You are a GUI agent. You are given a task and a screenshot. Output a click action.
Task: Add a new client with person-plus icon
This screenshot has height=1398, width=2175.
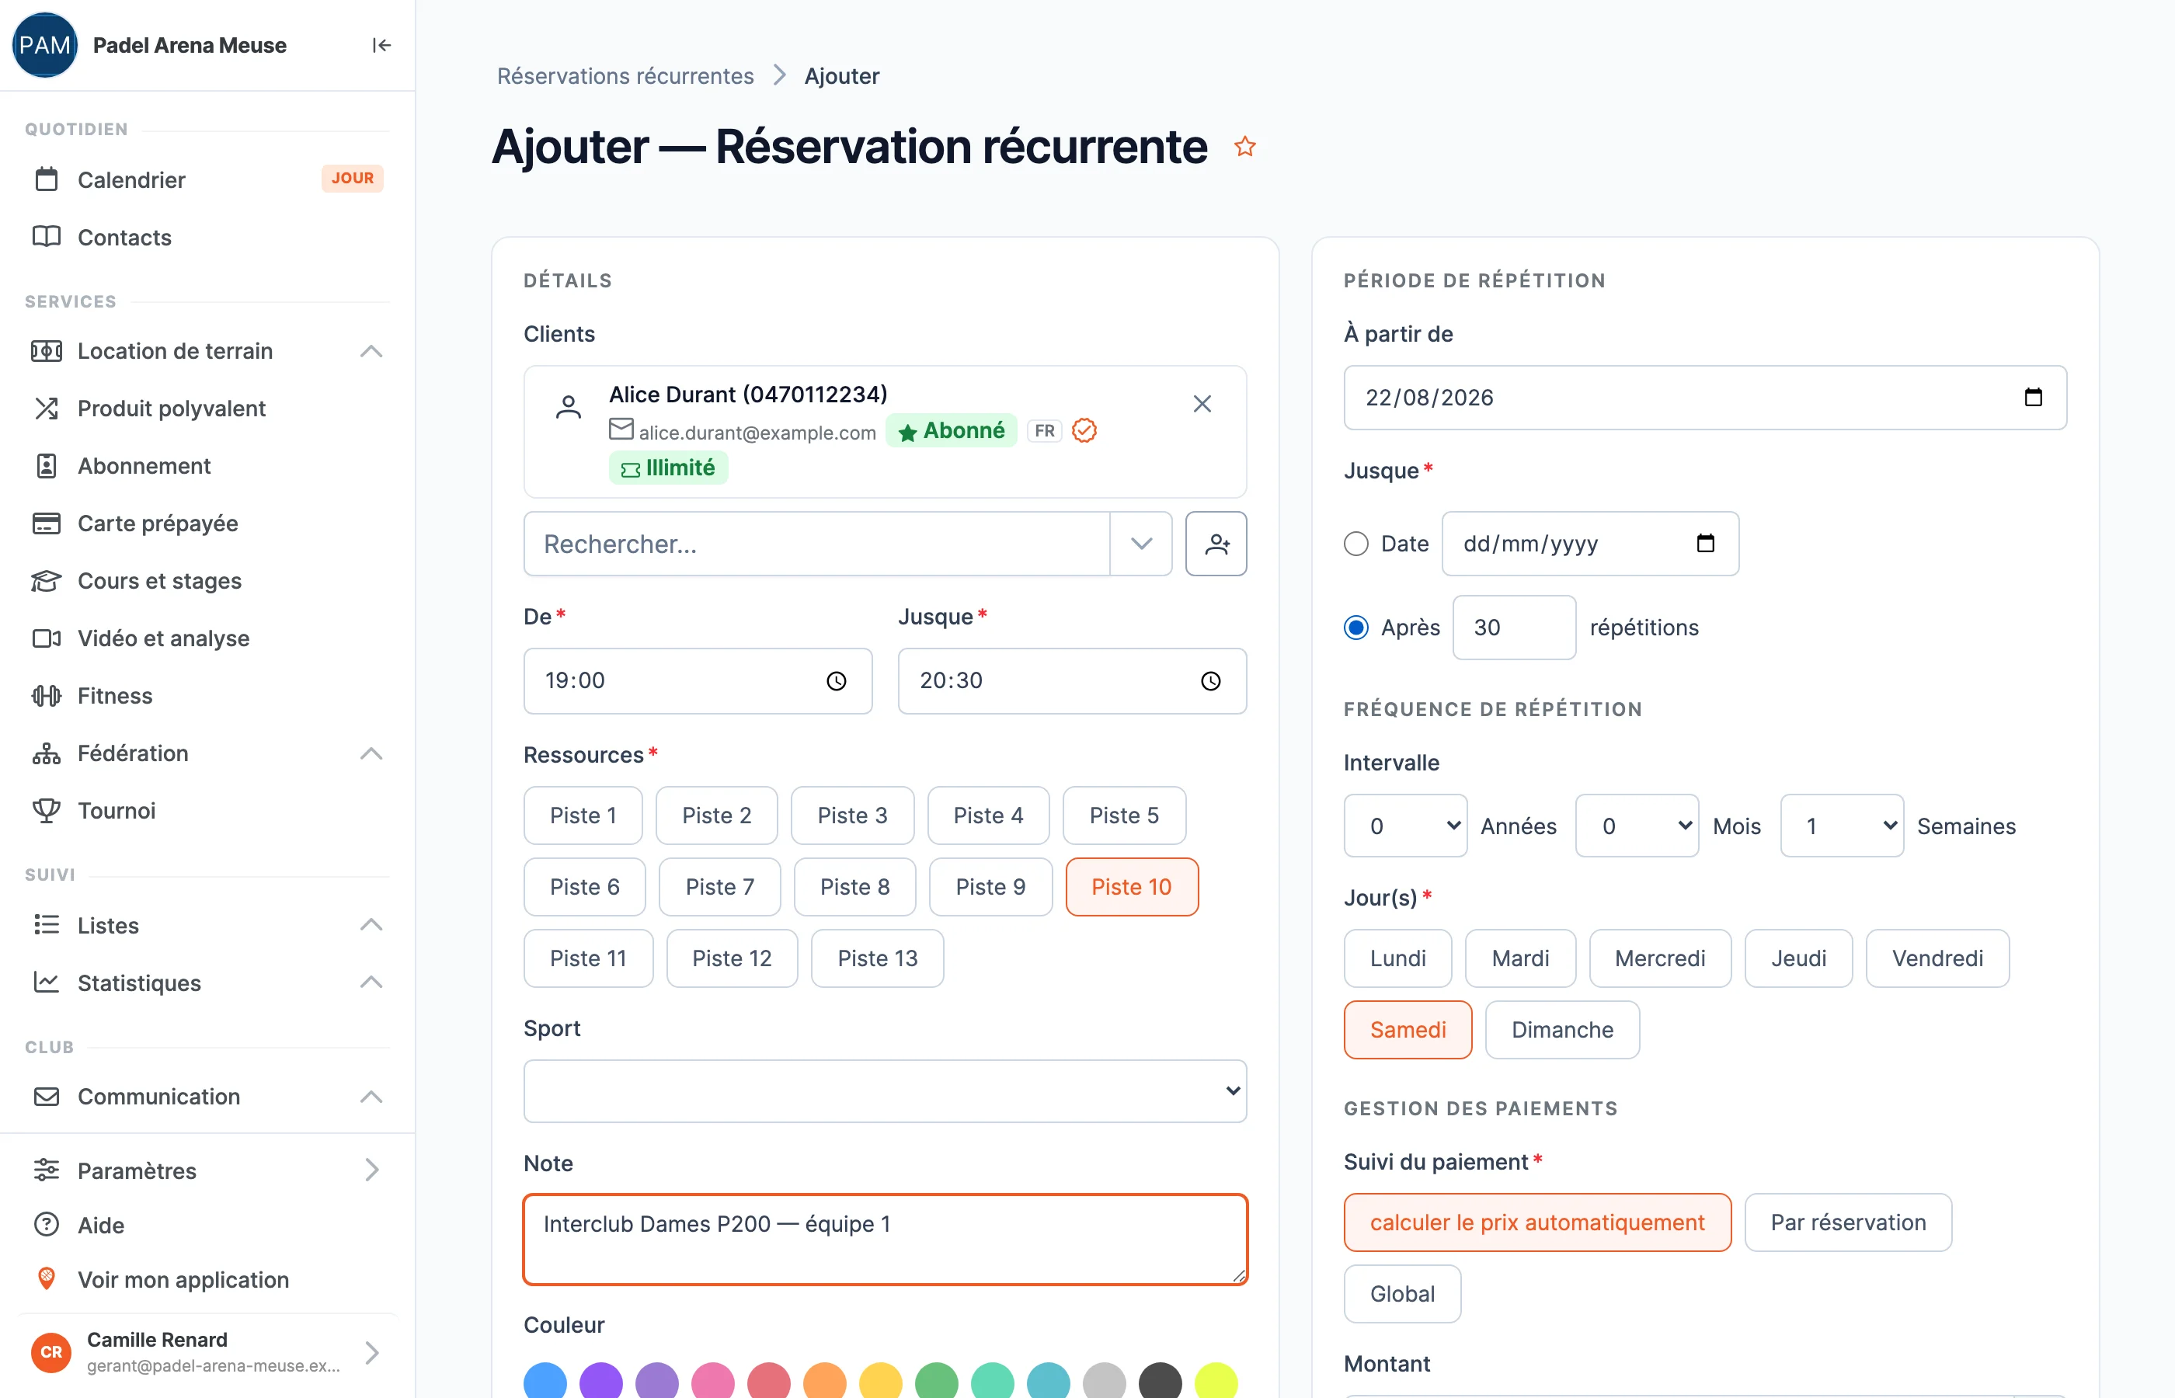pos(1216,544)
